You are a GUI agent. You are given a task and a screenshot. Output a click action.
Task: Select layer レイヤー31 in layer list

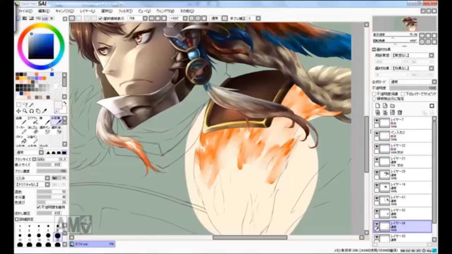point(403,200)
